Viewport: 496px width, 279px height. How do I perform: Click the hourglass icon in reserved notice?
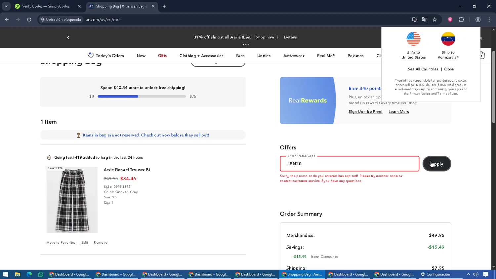(x=78, y=135)
